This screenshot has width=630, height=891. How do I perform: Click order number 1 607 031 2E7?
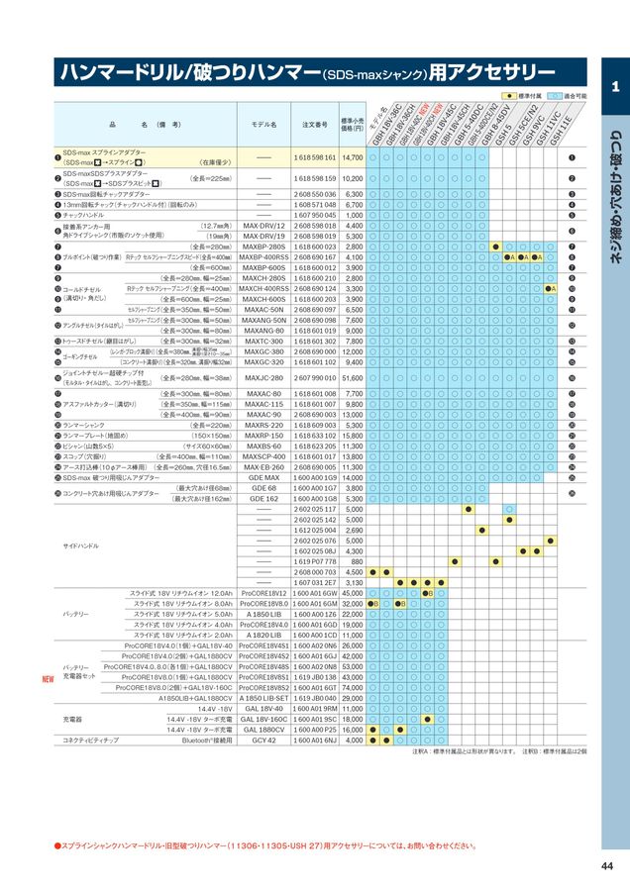point(315,583)
